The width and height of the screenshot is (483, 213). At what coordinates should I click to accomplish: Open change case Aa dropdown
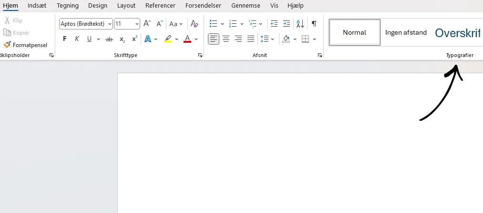tap(176, 24)
